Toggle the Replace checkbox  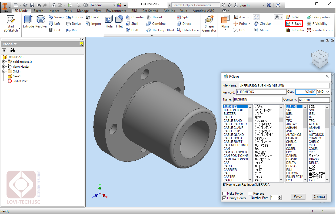click(250, 194)
